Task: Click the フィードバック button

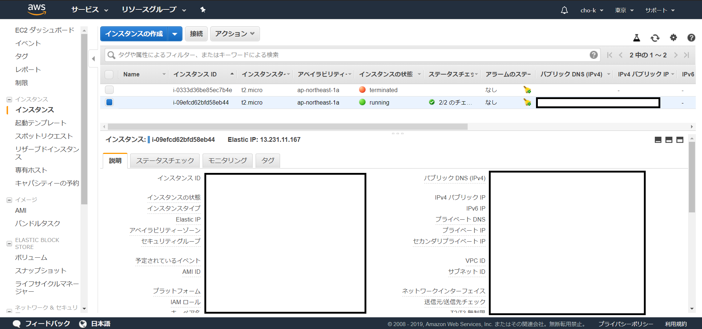Action: click(x=48, y=324)
